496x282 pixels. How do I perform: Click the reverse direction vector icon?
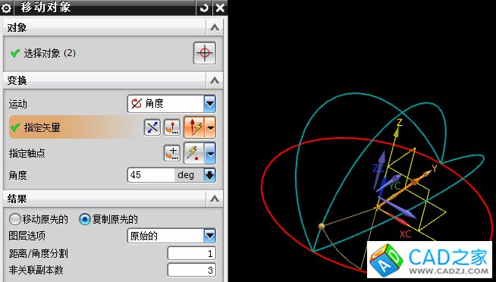click(x=152, y=127)
